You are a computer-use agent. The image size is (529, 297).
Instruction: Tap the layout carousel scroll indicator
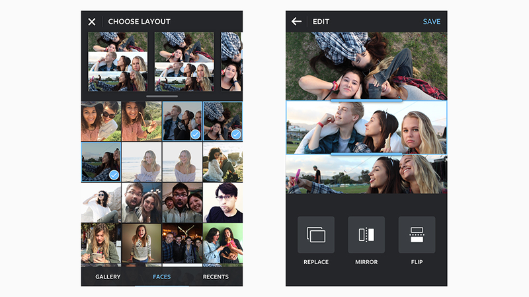162,96
